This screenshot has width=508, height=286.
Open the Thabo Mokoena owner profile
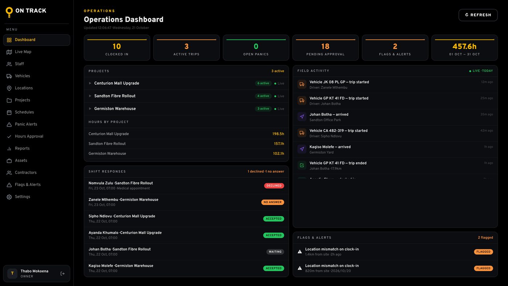tap(37, 274)
